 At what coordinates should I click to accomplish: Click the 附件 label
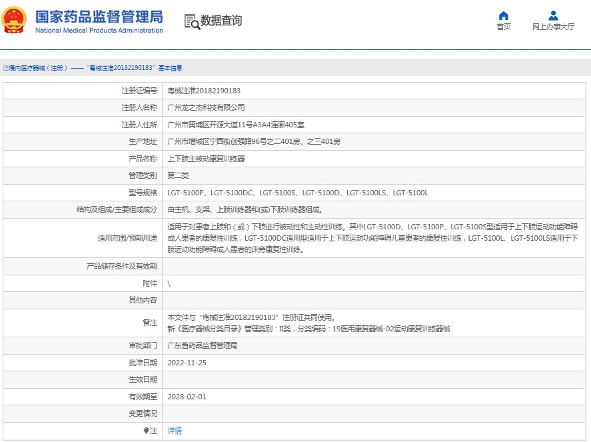coord(150,283)
